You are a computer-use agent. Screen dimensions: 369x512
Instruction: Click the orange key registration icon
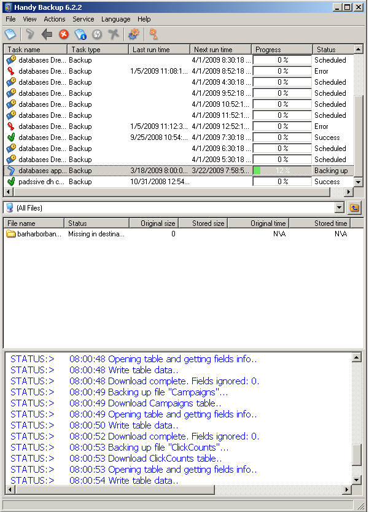click(153, 34)
